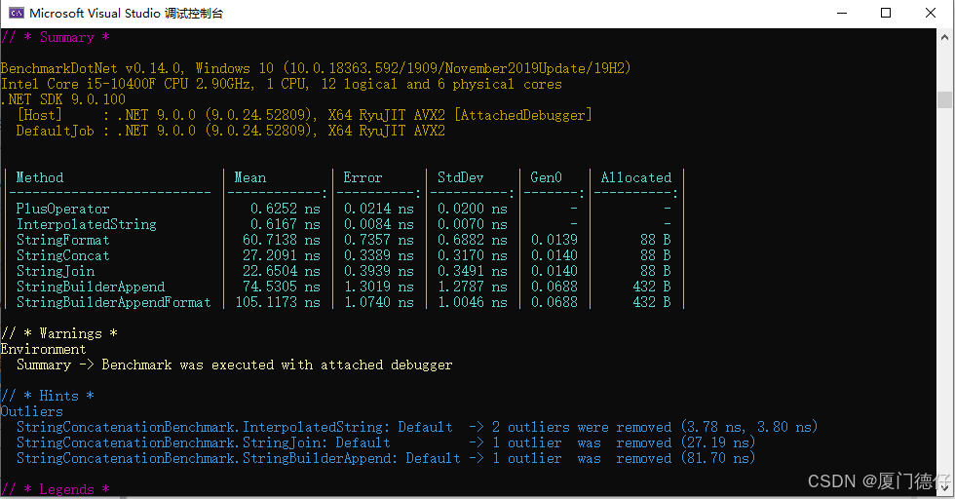This screenshot has width=955, height=499.
Task: Click the BenchmarkDotNet v0.14.0 version line
Action: pyautogui.click(x=316, y=68)
